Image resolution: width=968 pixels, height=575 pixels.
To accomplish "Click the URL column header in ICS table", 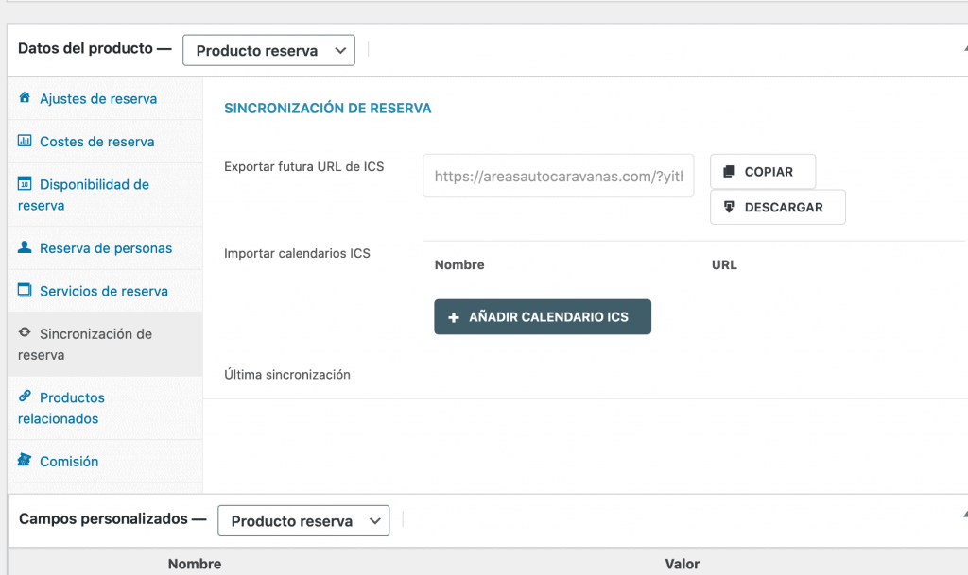I will 724,265.
